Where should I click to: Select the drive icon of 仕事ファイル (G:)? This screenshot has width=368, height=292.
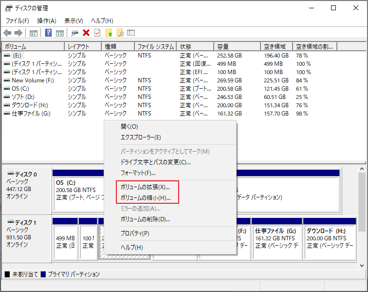(x=7, y=114)
